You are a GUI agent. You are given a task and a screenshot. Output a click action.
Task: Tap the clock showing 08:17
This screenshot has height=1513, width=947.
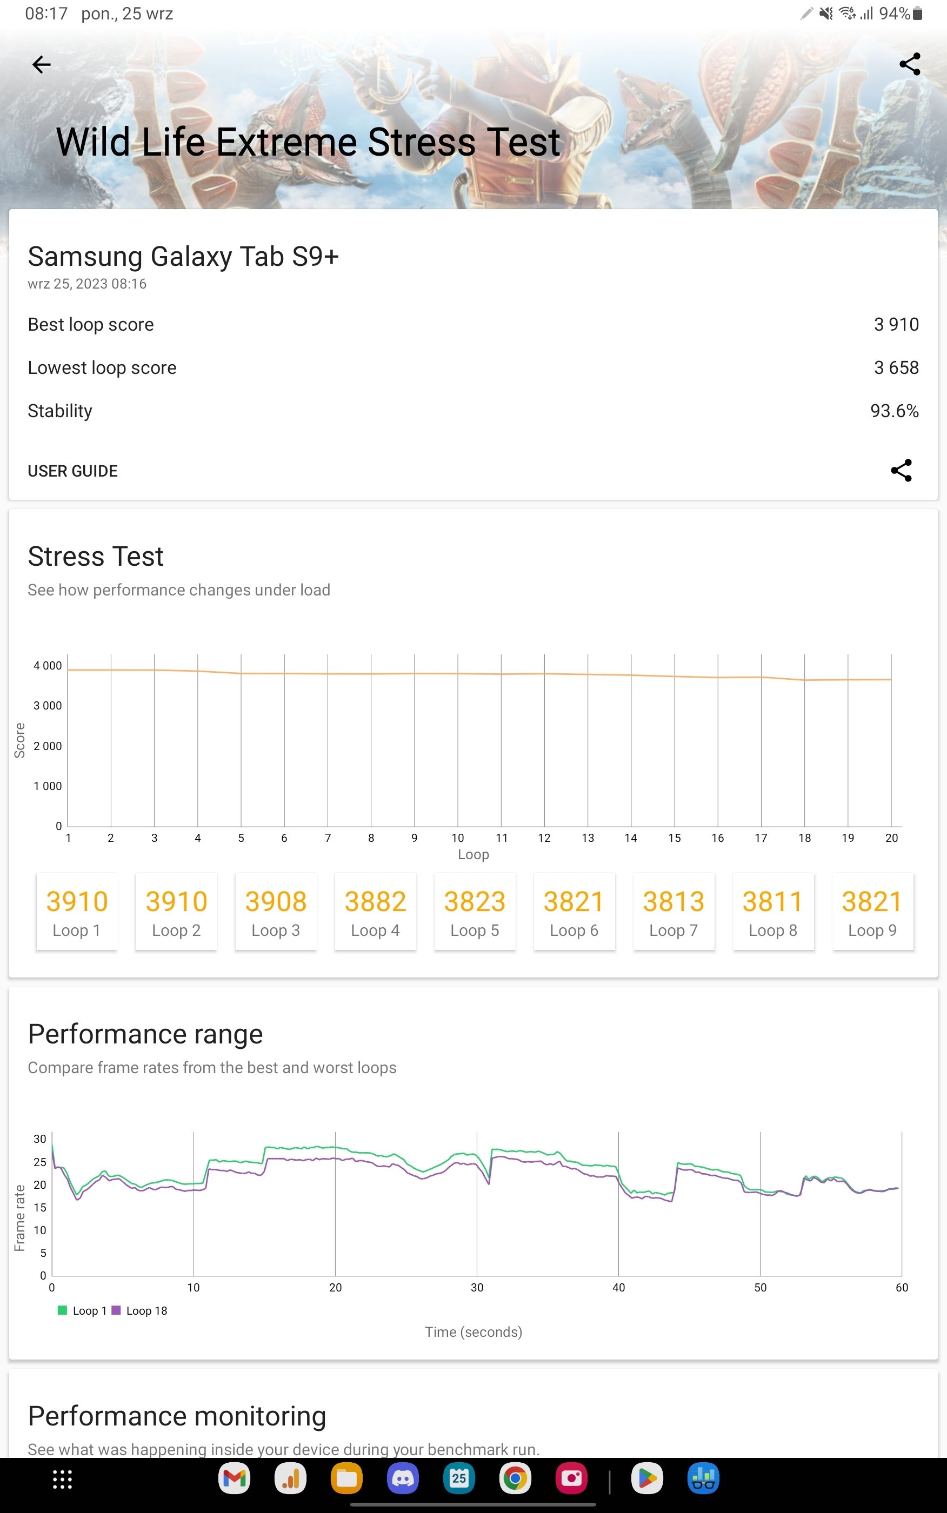coord(46,14)
